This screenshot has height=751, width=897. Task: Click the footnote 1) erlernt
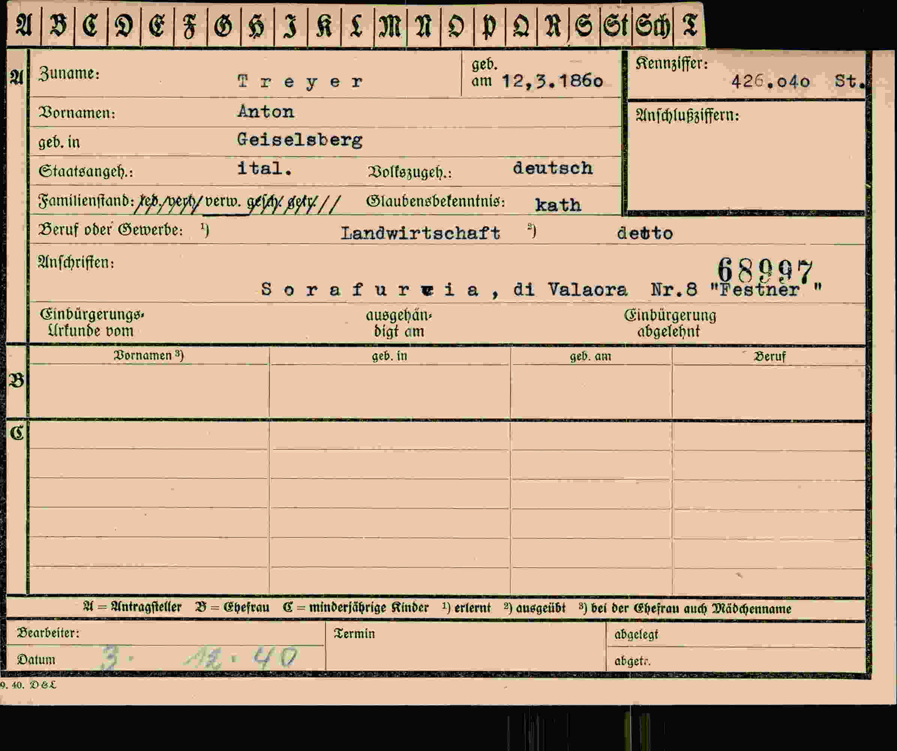coord(466,608)
